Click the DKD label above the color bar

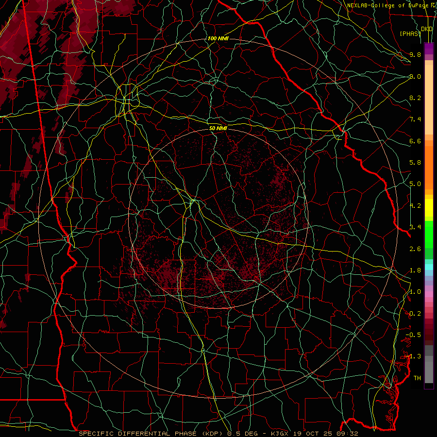427,29
